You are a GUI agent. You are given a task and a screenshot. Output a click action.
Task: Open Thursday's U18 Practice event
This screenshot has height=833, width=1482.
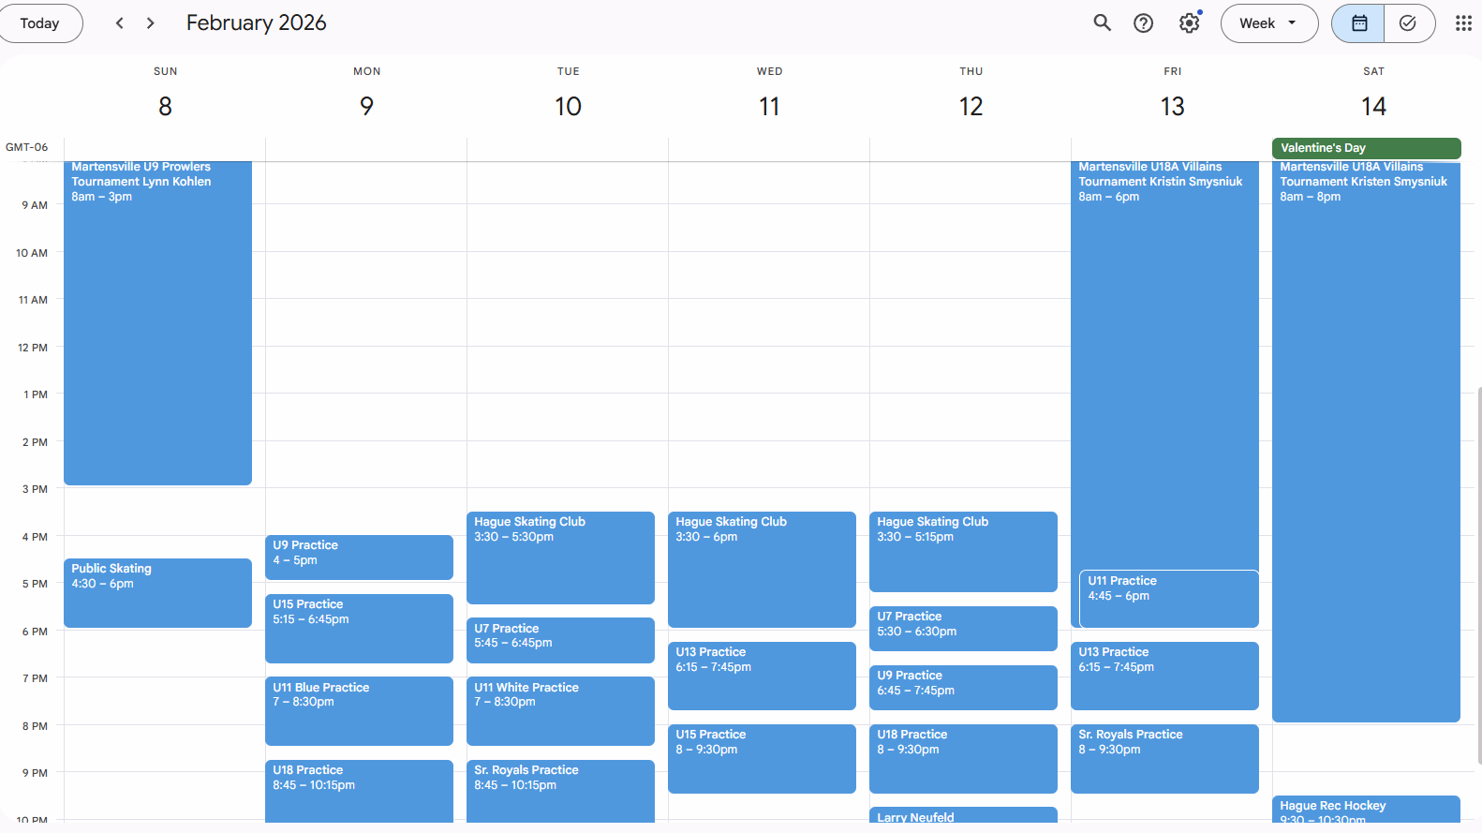(x=963, y=757)
